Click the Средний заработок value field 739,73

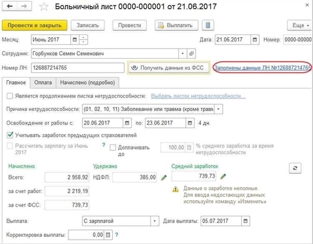click(194, 176)
